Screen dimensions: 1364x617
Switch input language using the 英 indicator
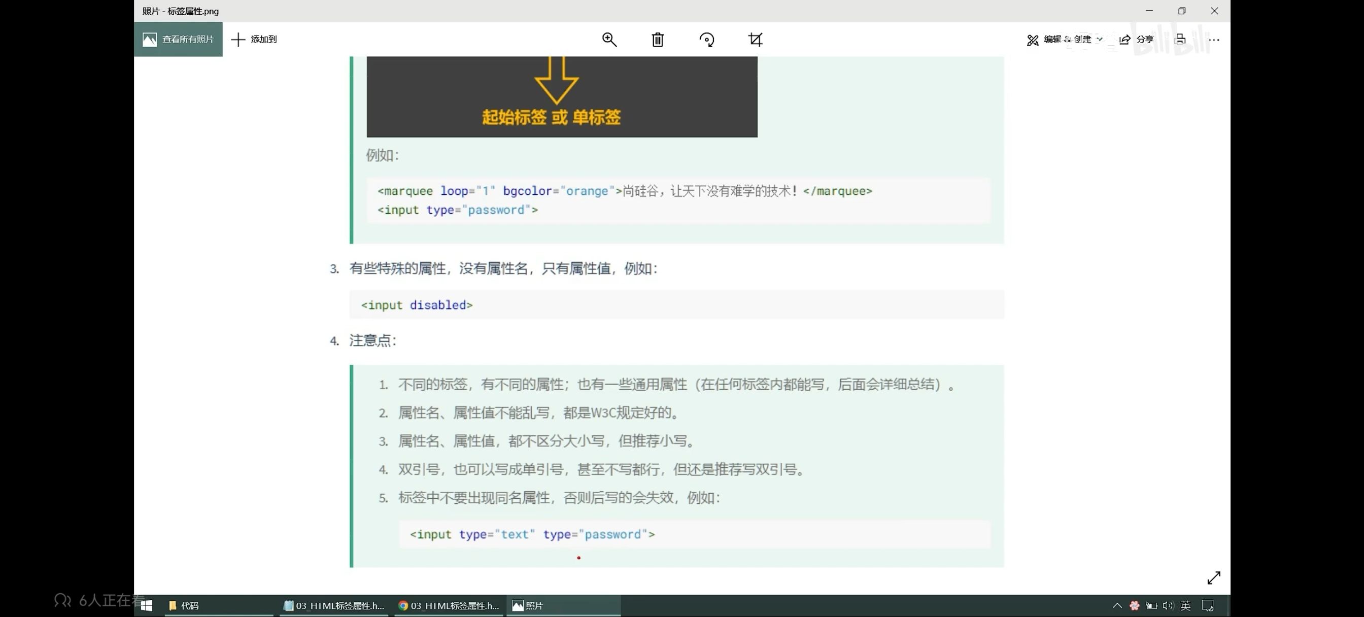(1186, 605)
